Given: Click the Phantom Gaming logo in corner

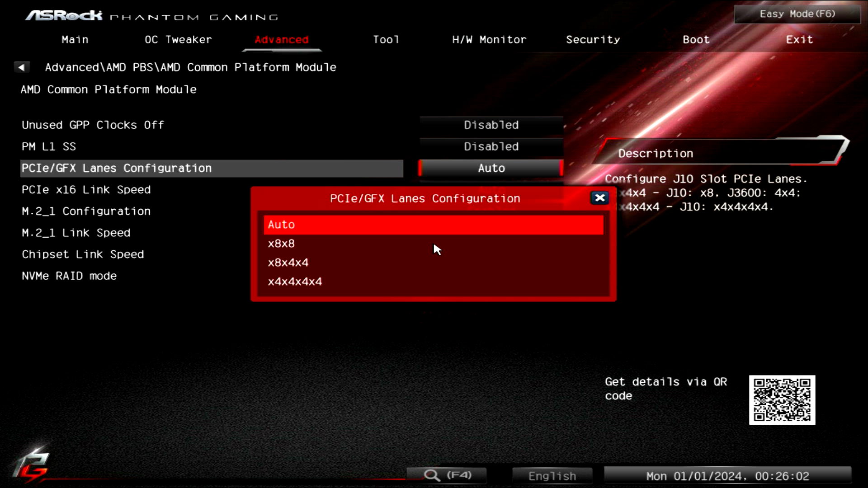Looking at the screenshot, I should [31, 465].
